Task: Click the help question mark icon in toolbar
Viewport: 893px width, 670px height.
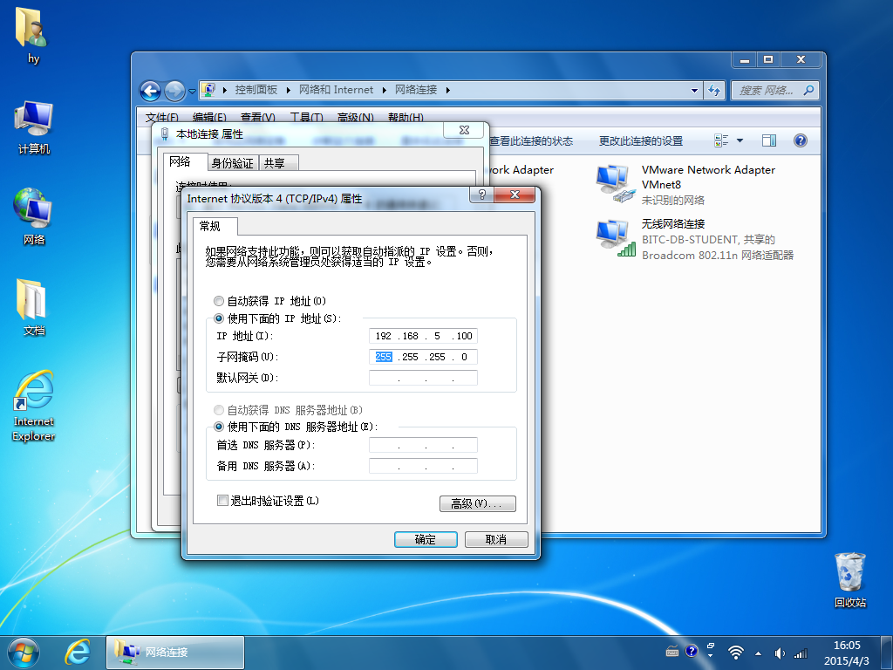Action: (801, 140)
